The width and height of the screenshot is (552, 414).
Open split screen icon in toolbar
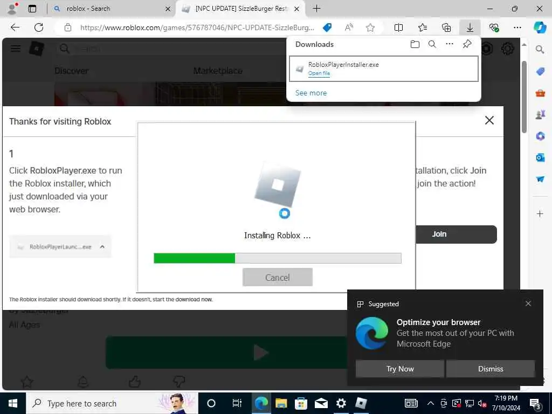click(398, 27)
